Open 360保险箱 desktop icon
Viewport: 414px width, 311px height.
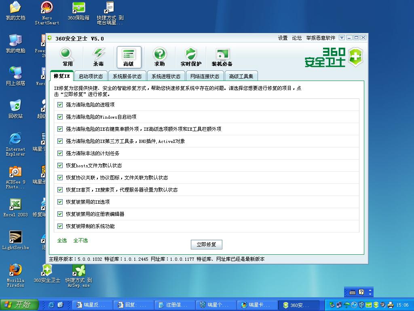(x=78, y=11)
